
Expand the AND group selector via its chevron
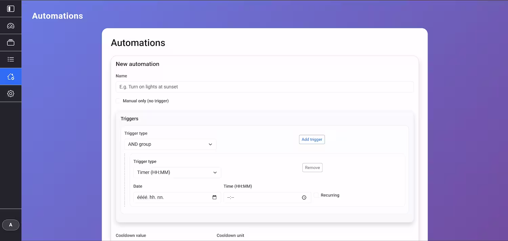210,144
